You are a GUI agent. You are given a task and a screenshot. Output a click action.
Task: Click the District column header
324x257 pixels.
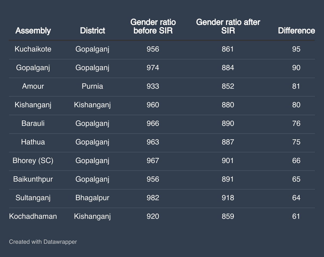point(92,31)
